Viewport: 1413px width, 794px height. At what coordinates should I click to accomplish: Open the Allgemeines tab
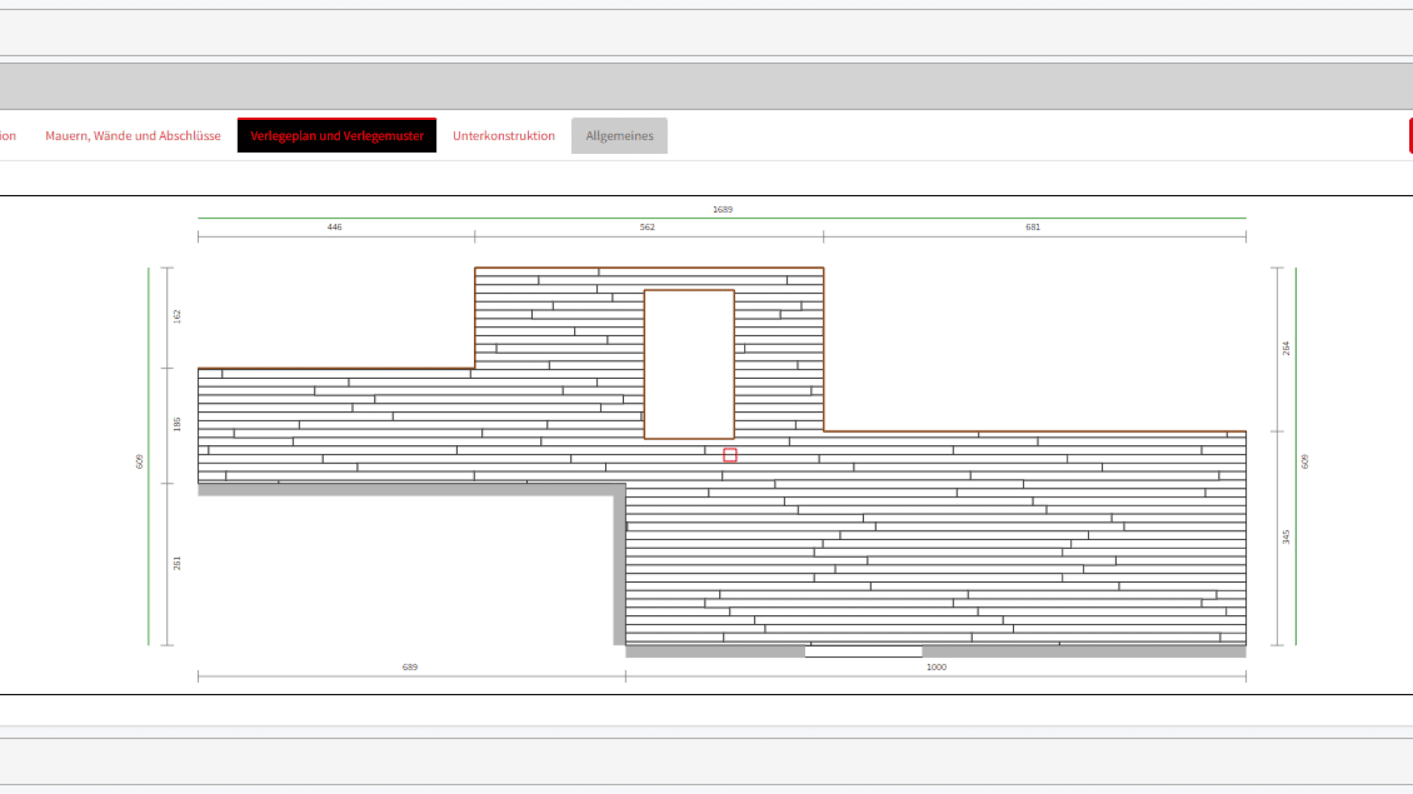click(620, 136)
